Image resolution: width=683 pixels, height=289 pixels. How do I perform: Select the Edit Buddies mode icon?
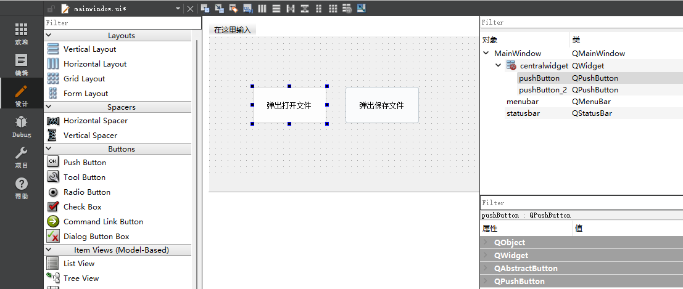tap(233, 8)
